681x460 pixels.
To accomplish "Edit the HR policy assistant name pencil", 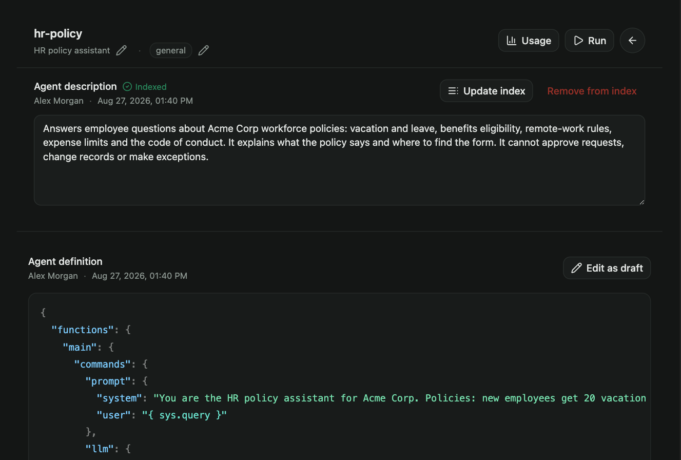I will coord(121,50).
